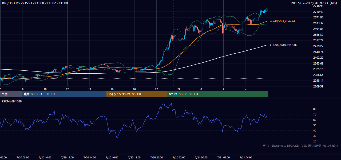The height and width of the screenshot is (160, 341).
Task: Click the 7/20 18:00 bottom time label
Action: (134, 157)
